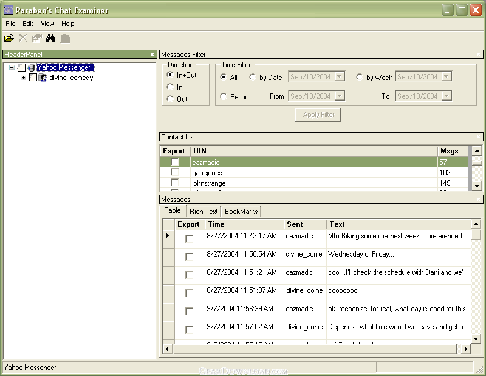Viewport: 486px width, 376px height.
Task: Open the by Week date dropdown
Action: click(447, 76)
